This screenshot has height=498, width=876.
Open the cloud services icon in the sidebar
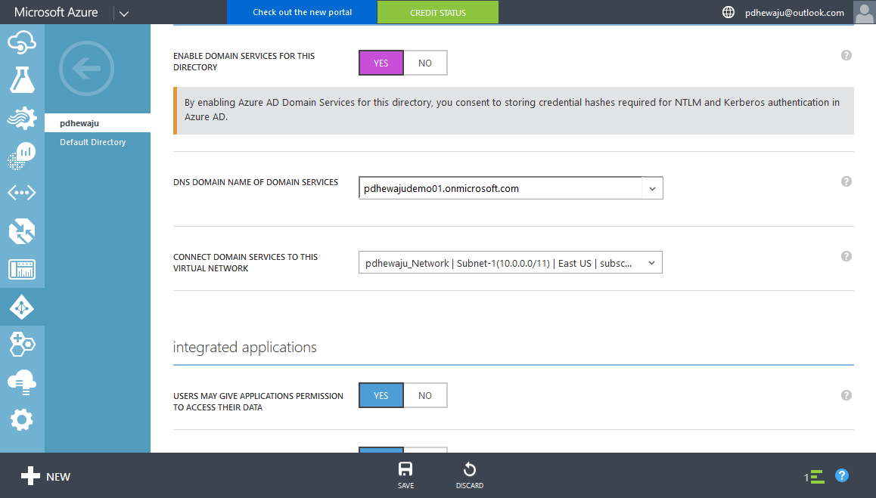[x=22, y=42]
